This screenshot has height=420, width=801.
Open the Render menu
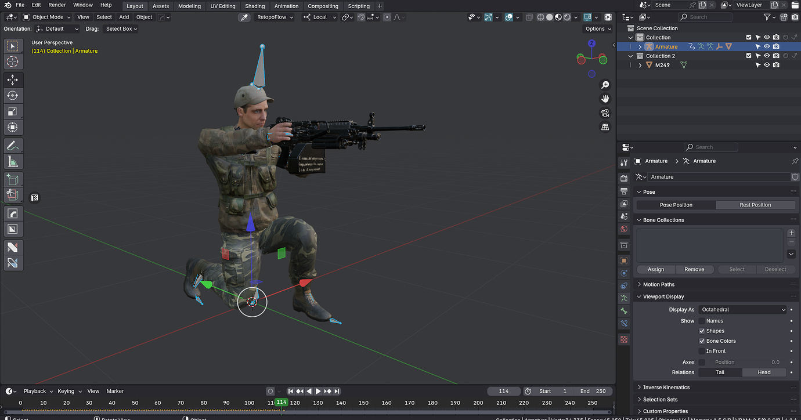tap(57, 5)
